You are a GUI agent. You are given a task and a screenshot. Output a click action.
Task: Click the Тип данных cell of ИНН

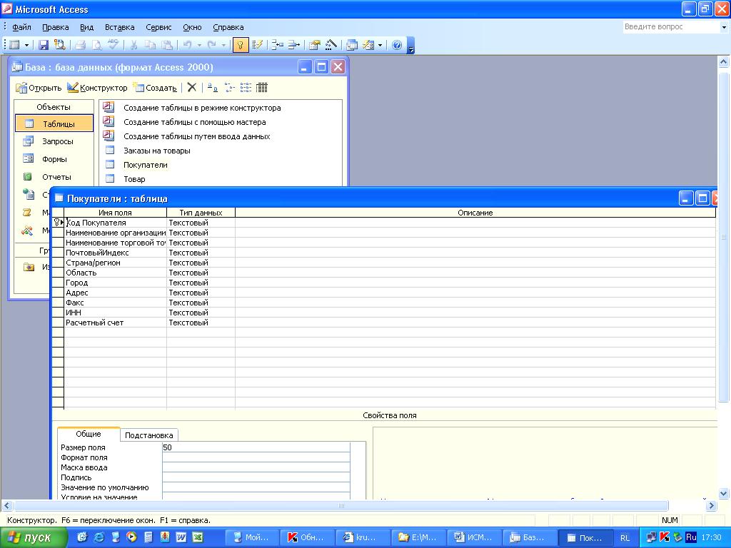point(201,313)
